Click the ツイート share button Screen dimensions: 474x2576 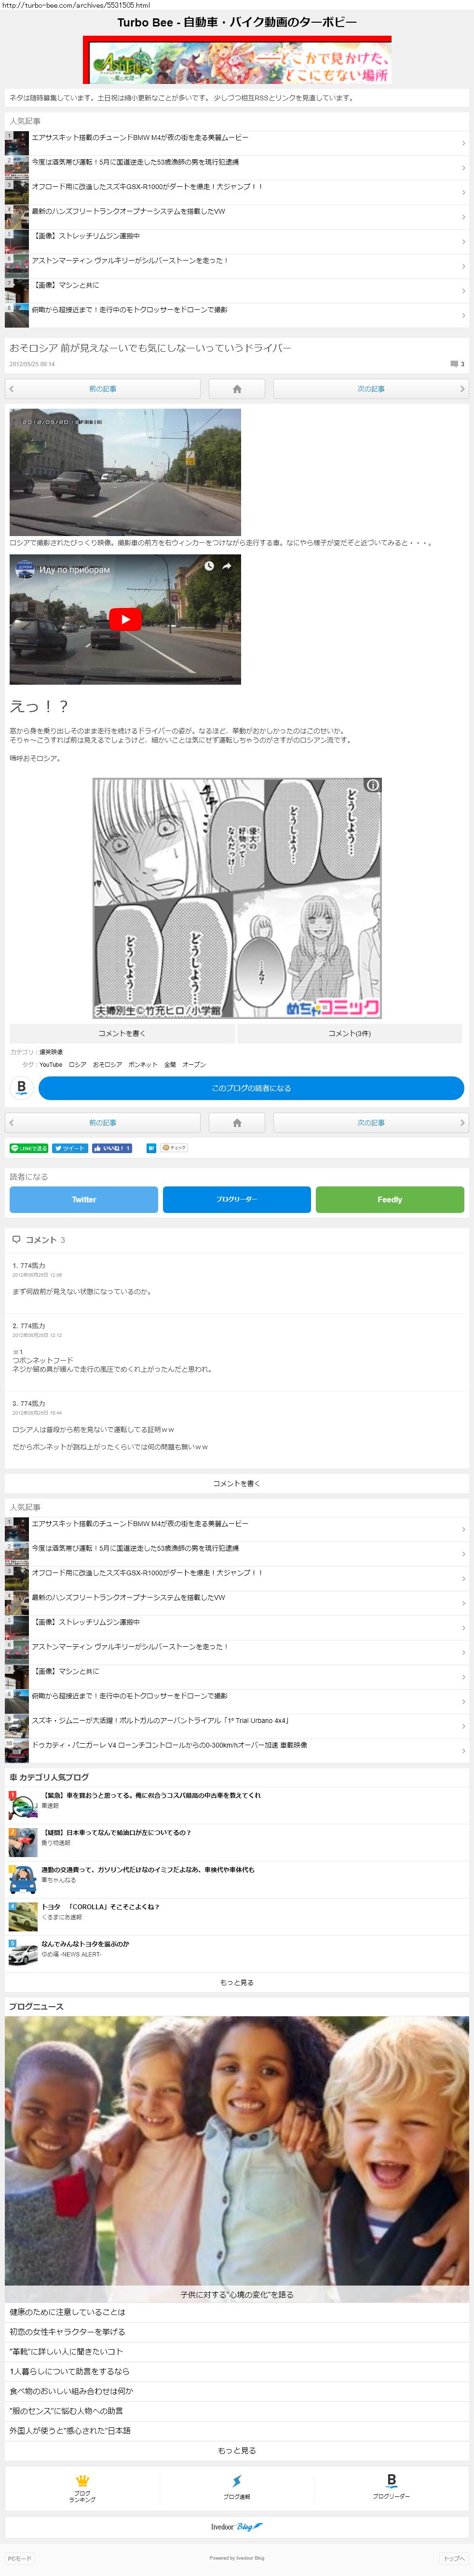click(x=70, y=1148)
